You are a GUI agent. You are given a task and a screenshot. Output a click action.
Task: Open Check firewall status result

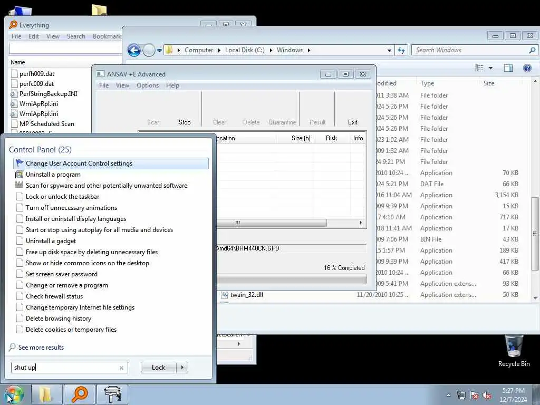[x=54, y=296]
